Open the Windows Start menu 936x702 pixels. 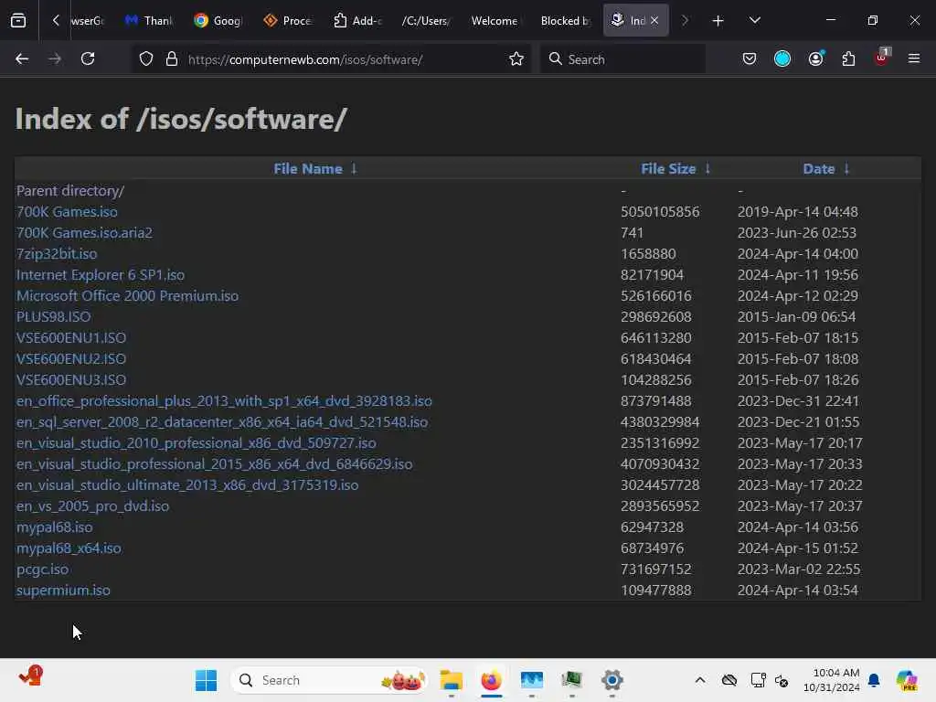(206, 680)
